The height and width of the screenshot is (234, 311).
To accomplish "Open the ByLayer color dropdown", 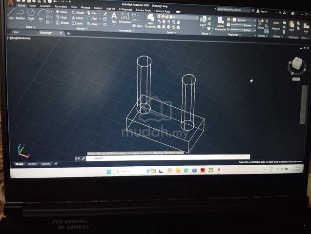I will (x=244, y=20).
